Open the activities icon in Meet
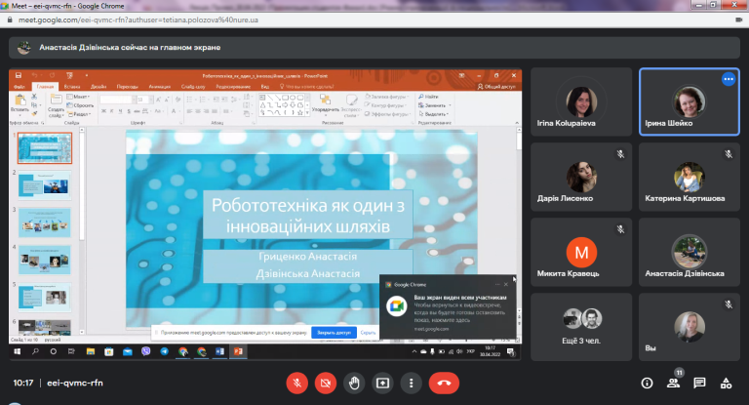Viewport: 749px width, 405px height. [x=726, y=383]
